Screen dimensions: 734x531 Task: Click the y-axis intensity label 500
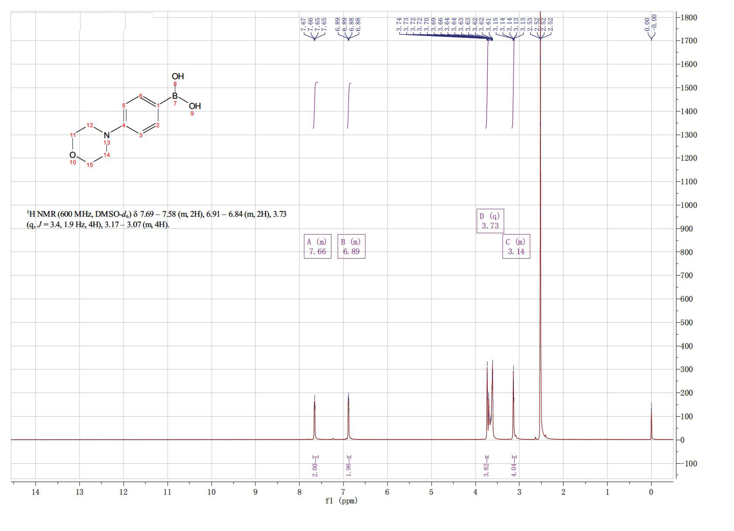687,323
